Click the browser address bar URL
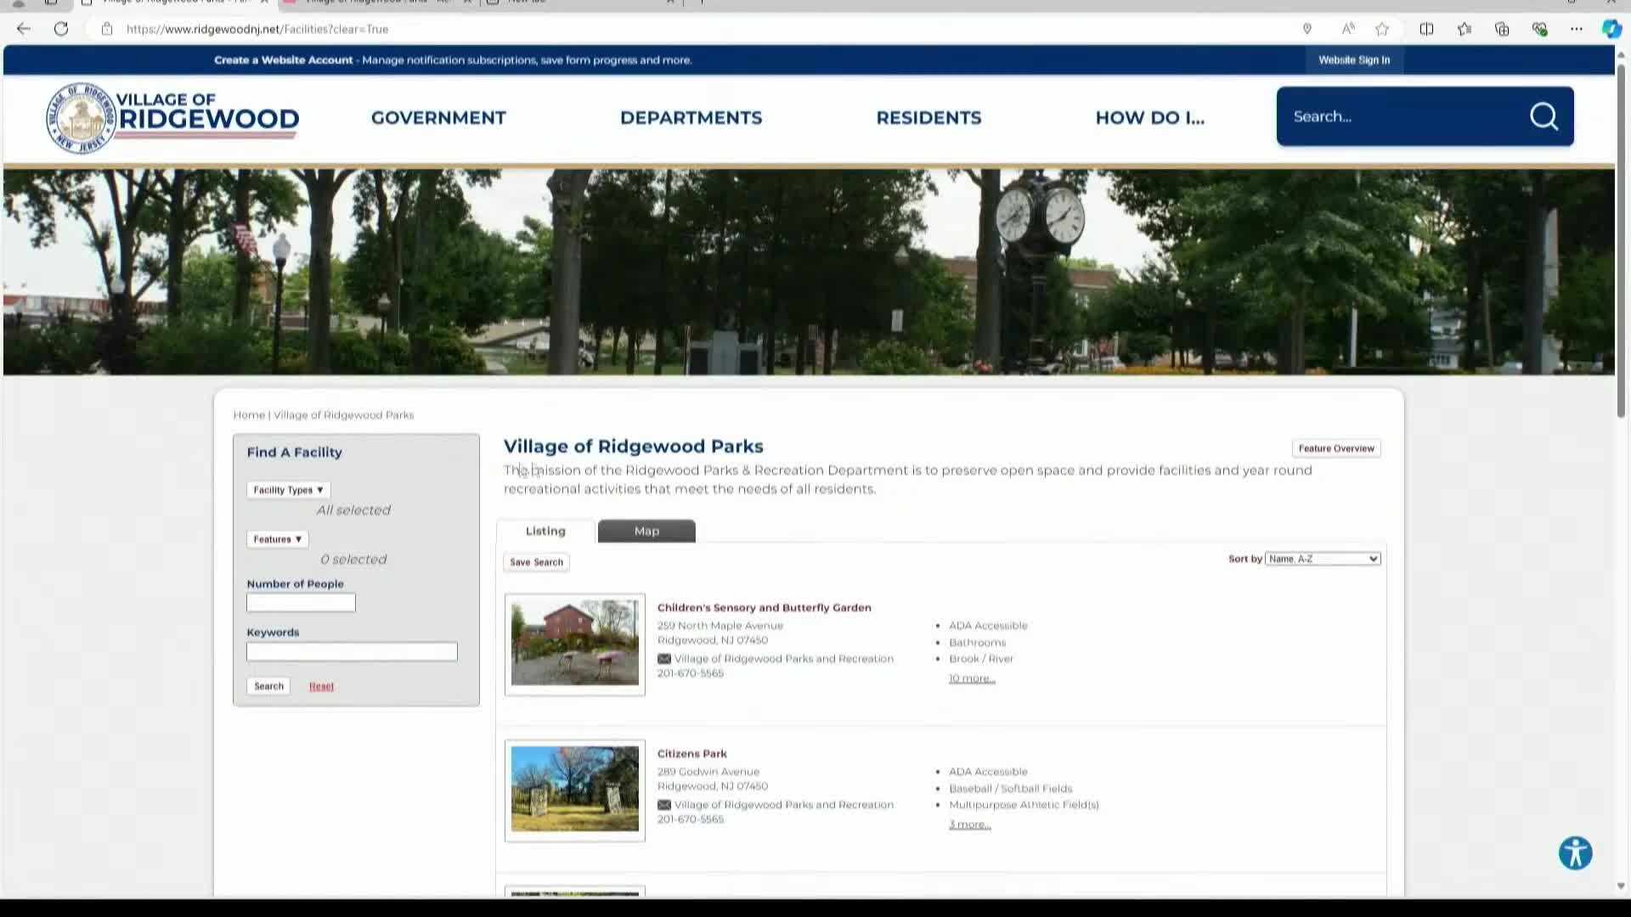Viewport: 1631px width, 917px height. (257, 29)
